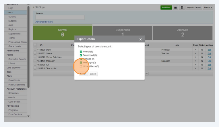219x127 pixels.
Task: Open Regions in the sidebar
Action: [12, 29]
